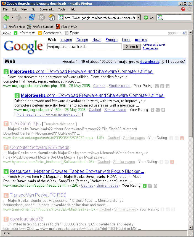Screen dimensions: 194x237
Task: Reload the page with the Refresh icon
Action: coord(32,18)
